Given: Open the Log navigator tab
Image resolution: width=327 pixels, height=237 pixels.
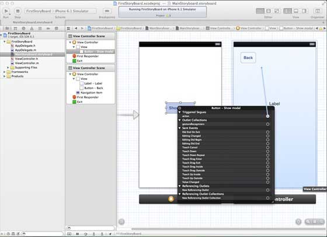Looking at the screenshot, I should [56, 29].
